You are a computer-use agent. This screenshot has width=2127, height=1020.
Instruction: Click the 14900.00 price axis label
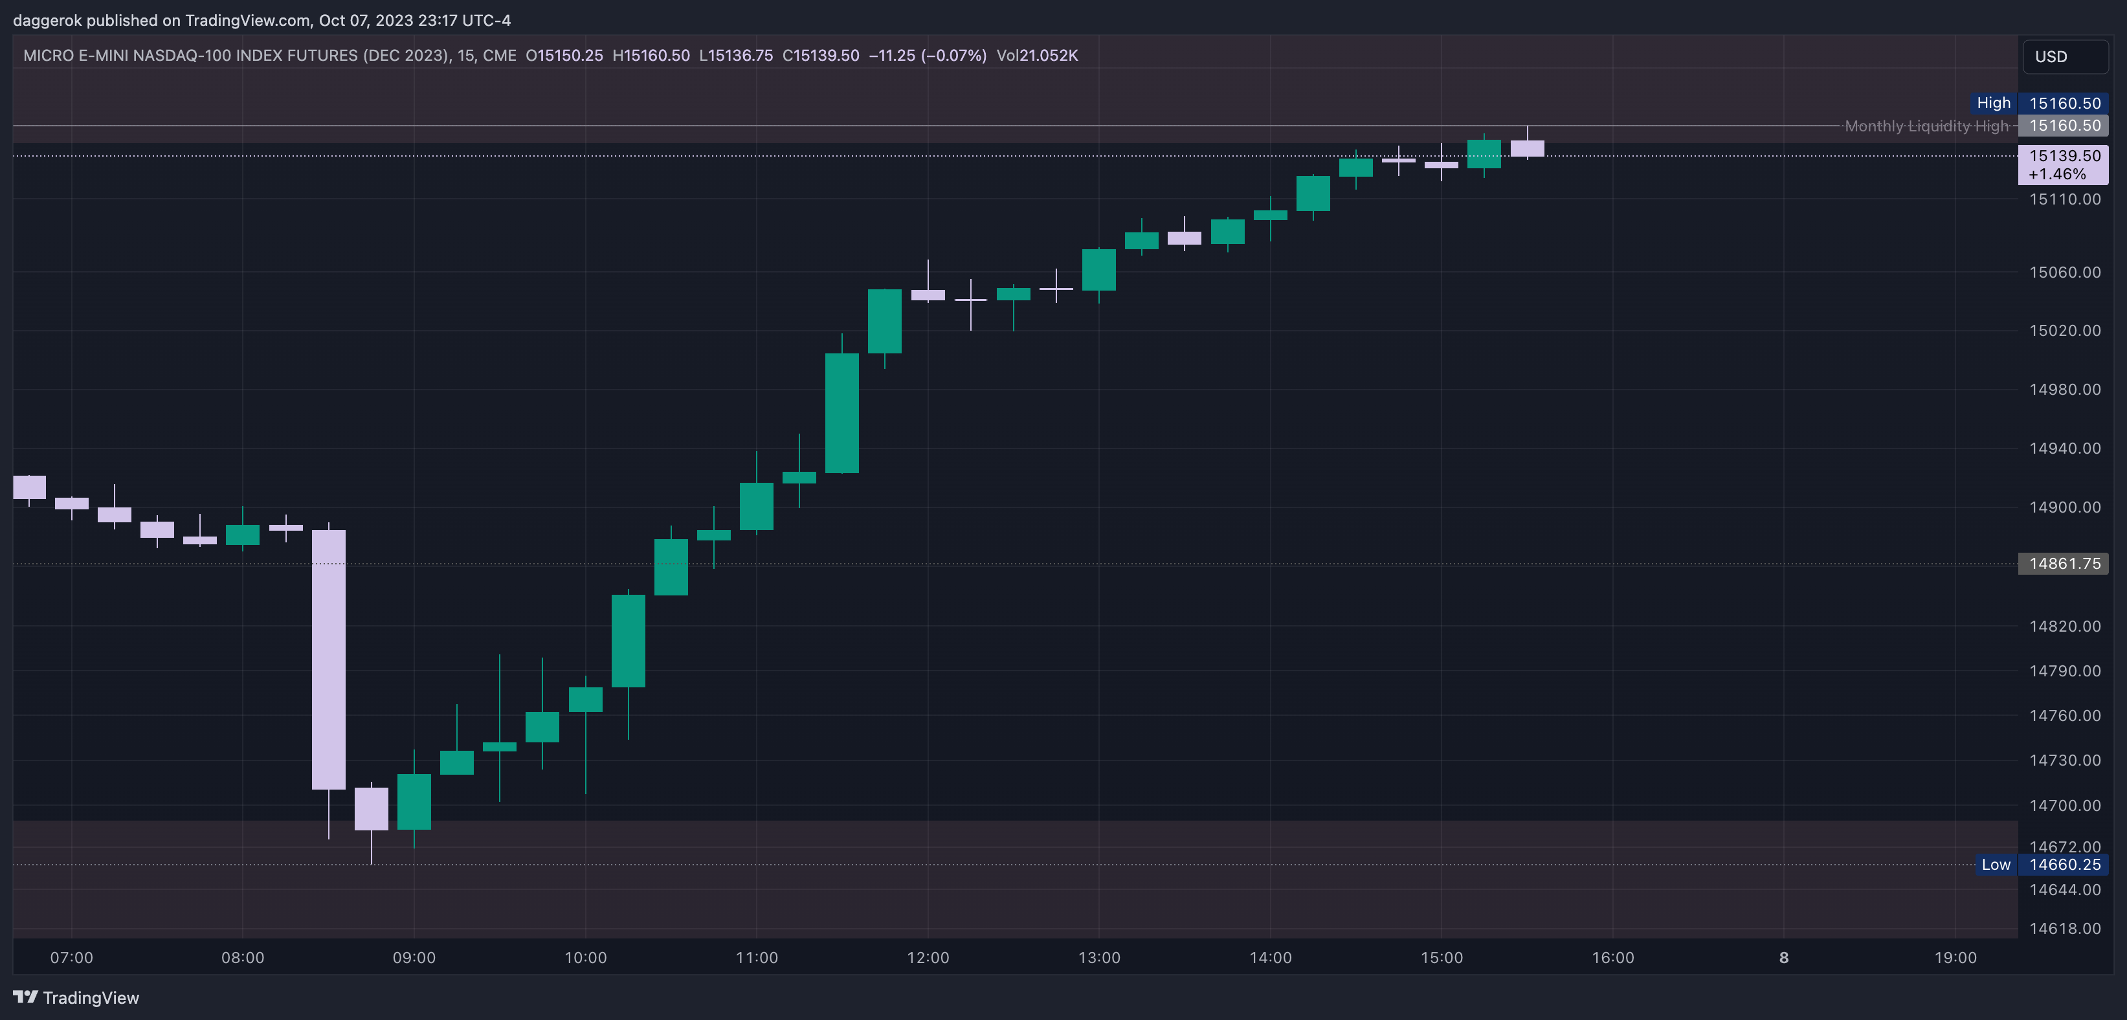(x=2064, y=507)
